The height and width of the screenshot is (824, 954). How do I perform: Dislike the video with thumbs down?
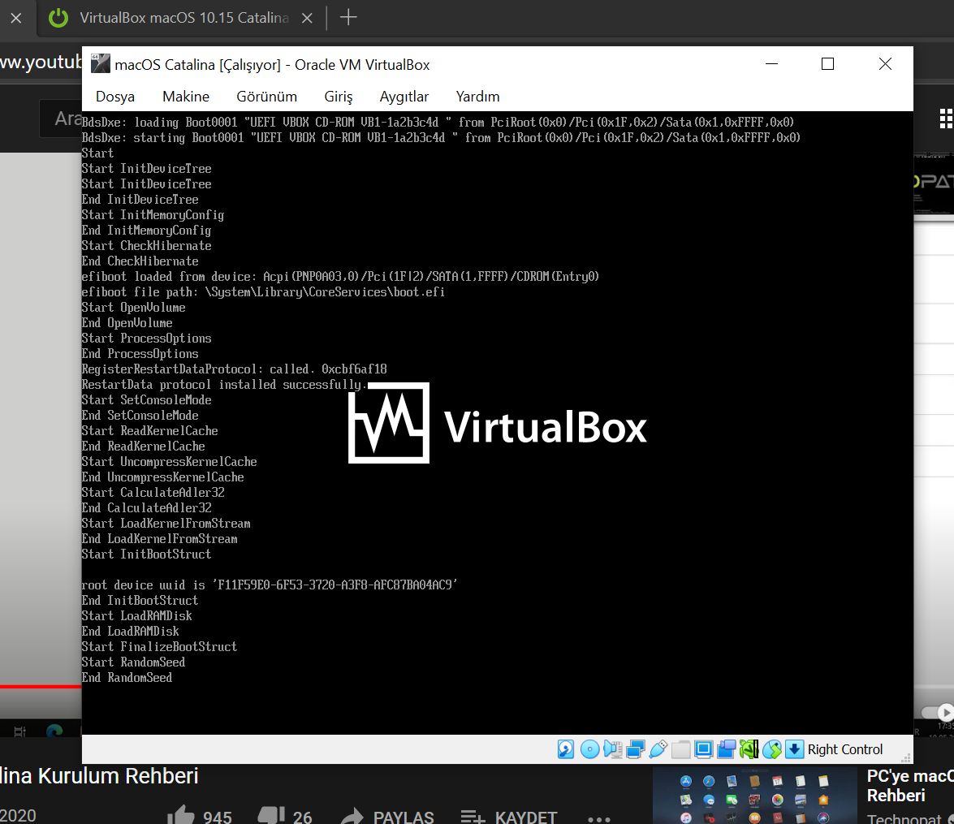271,816
